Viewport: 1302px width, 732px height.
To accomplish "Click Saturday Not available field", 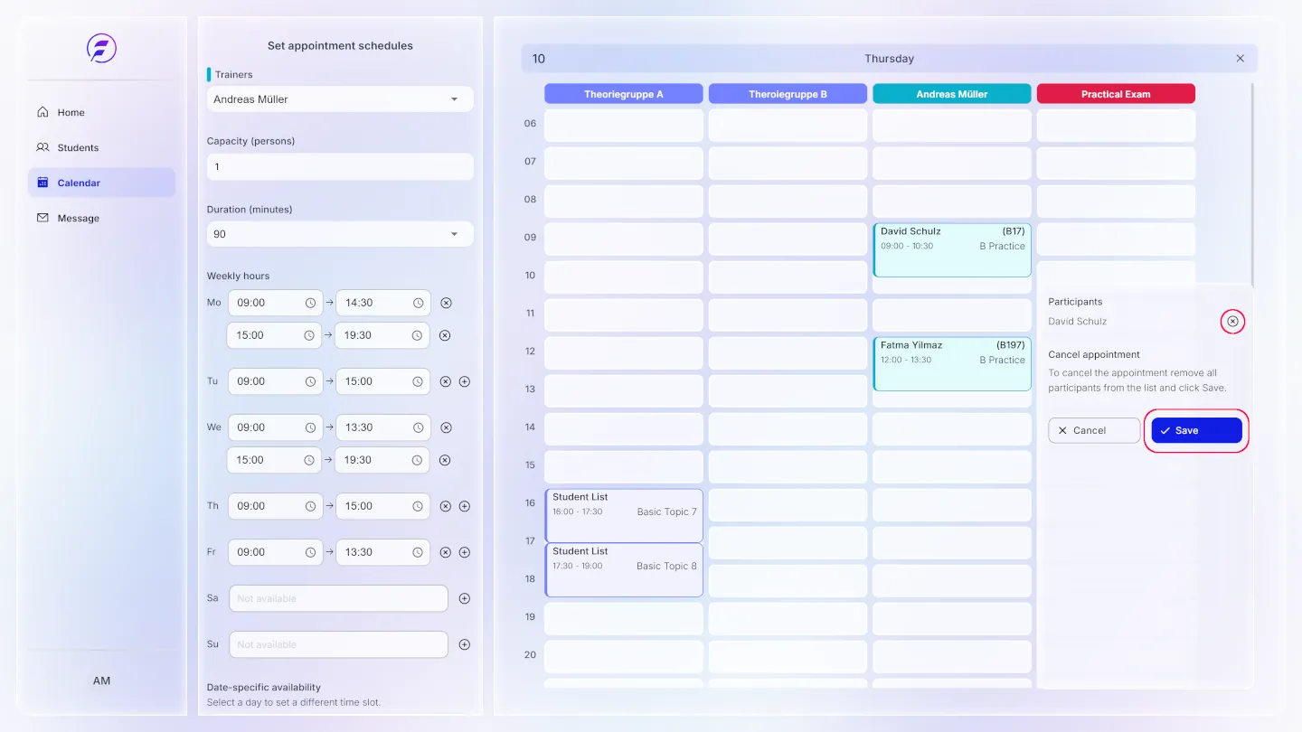I will [x=338, y=598].
